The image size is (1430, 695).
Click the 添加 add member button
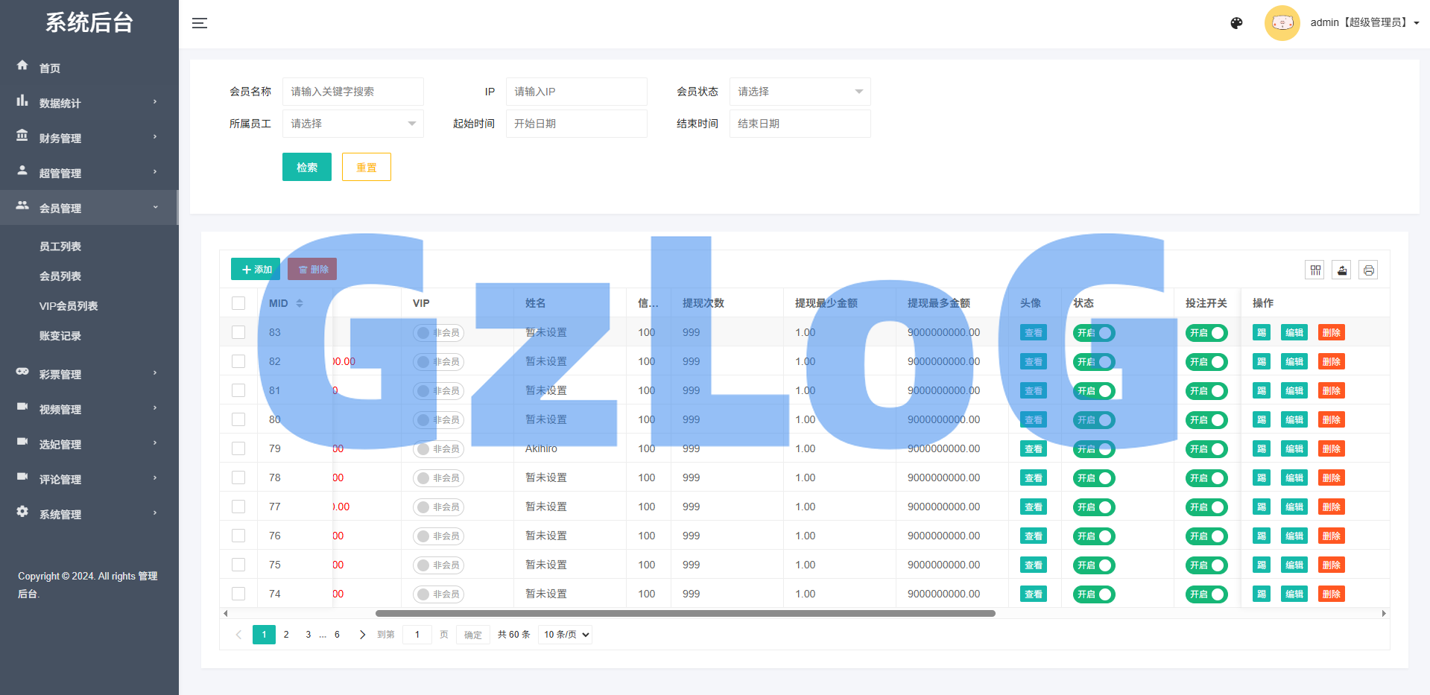255,269
